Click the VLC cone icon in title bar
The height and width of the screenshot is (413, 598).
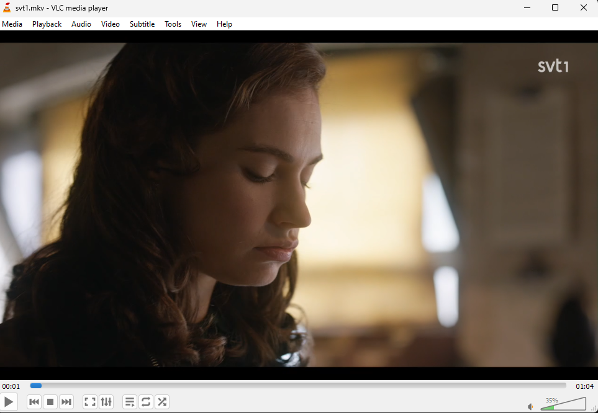[6, 7]
